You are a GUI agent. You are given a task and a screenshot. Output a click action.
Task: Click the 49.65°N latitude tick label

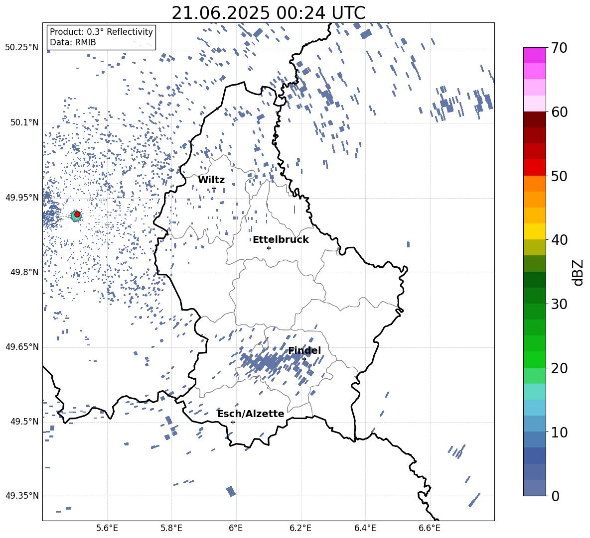[x=22, y=346]
